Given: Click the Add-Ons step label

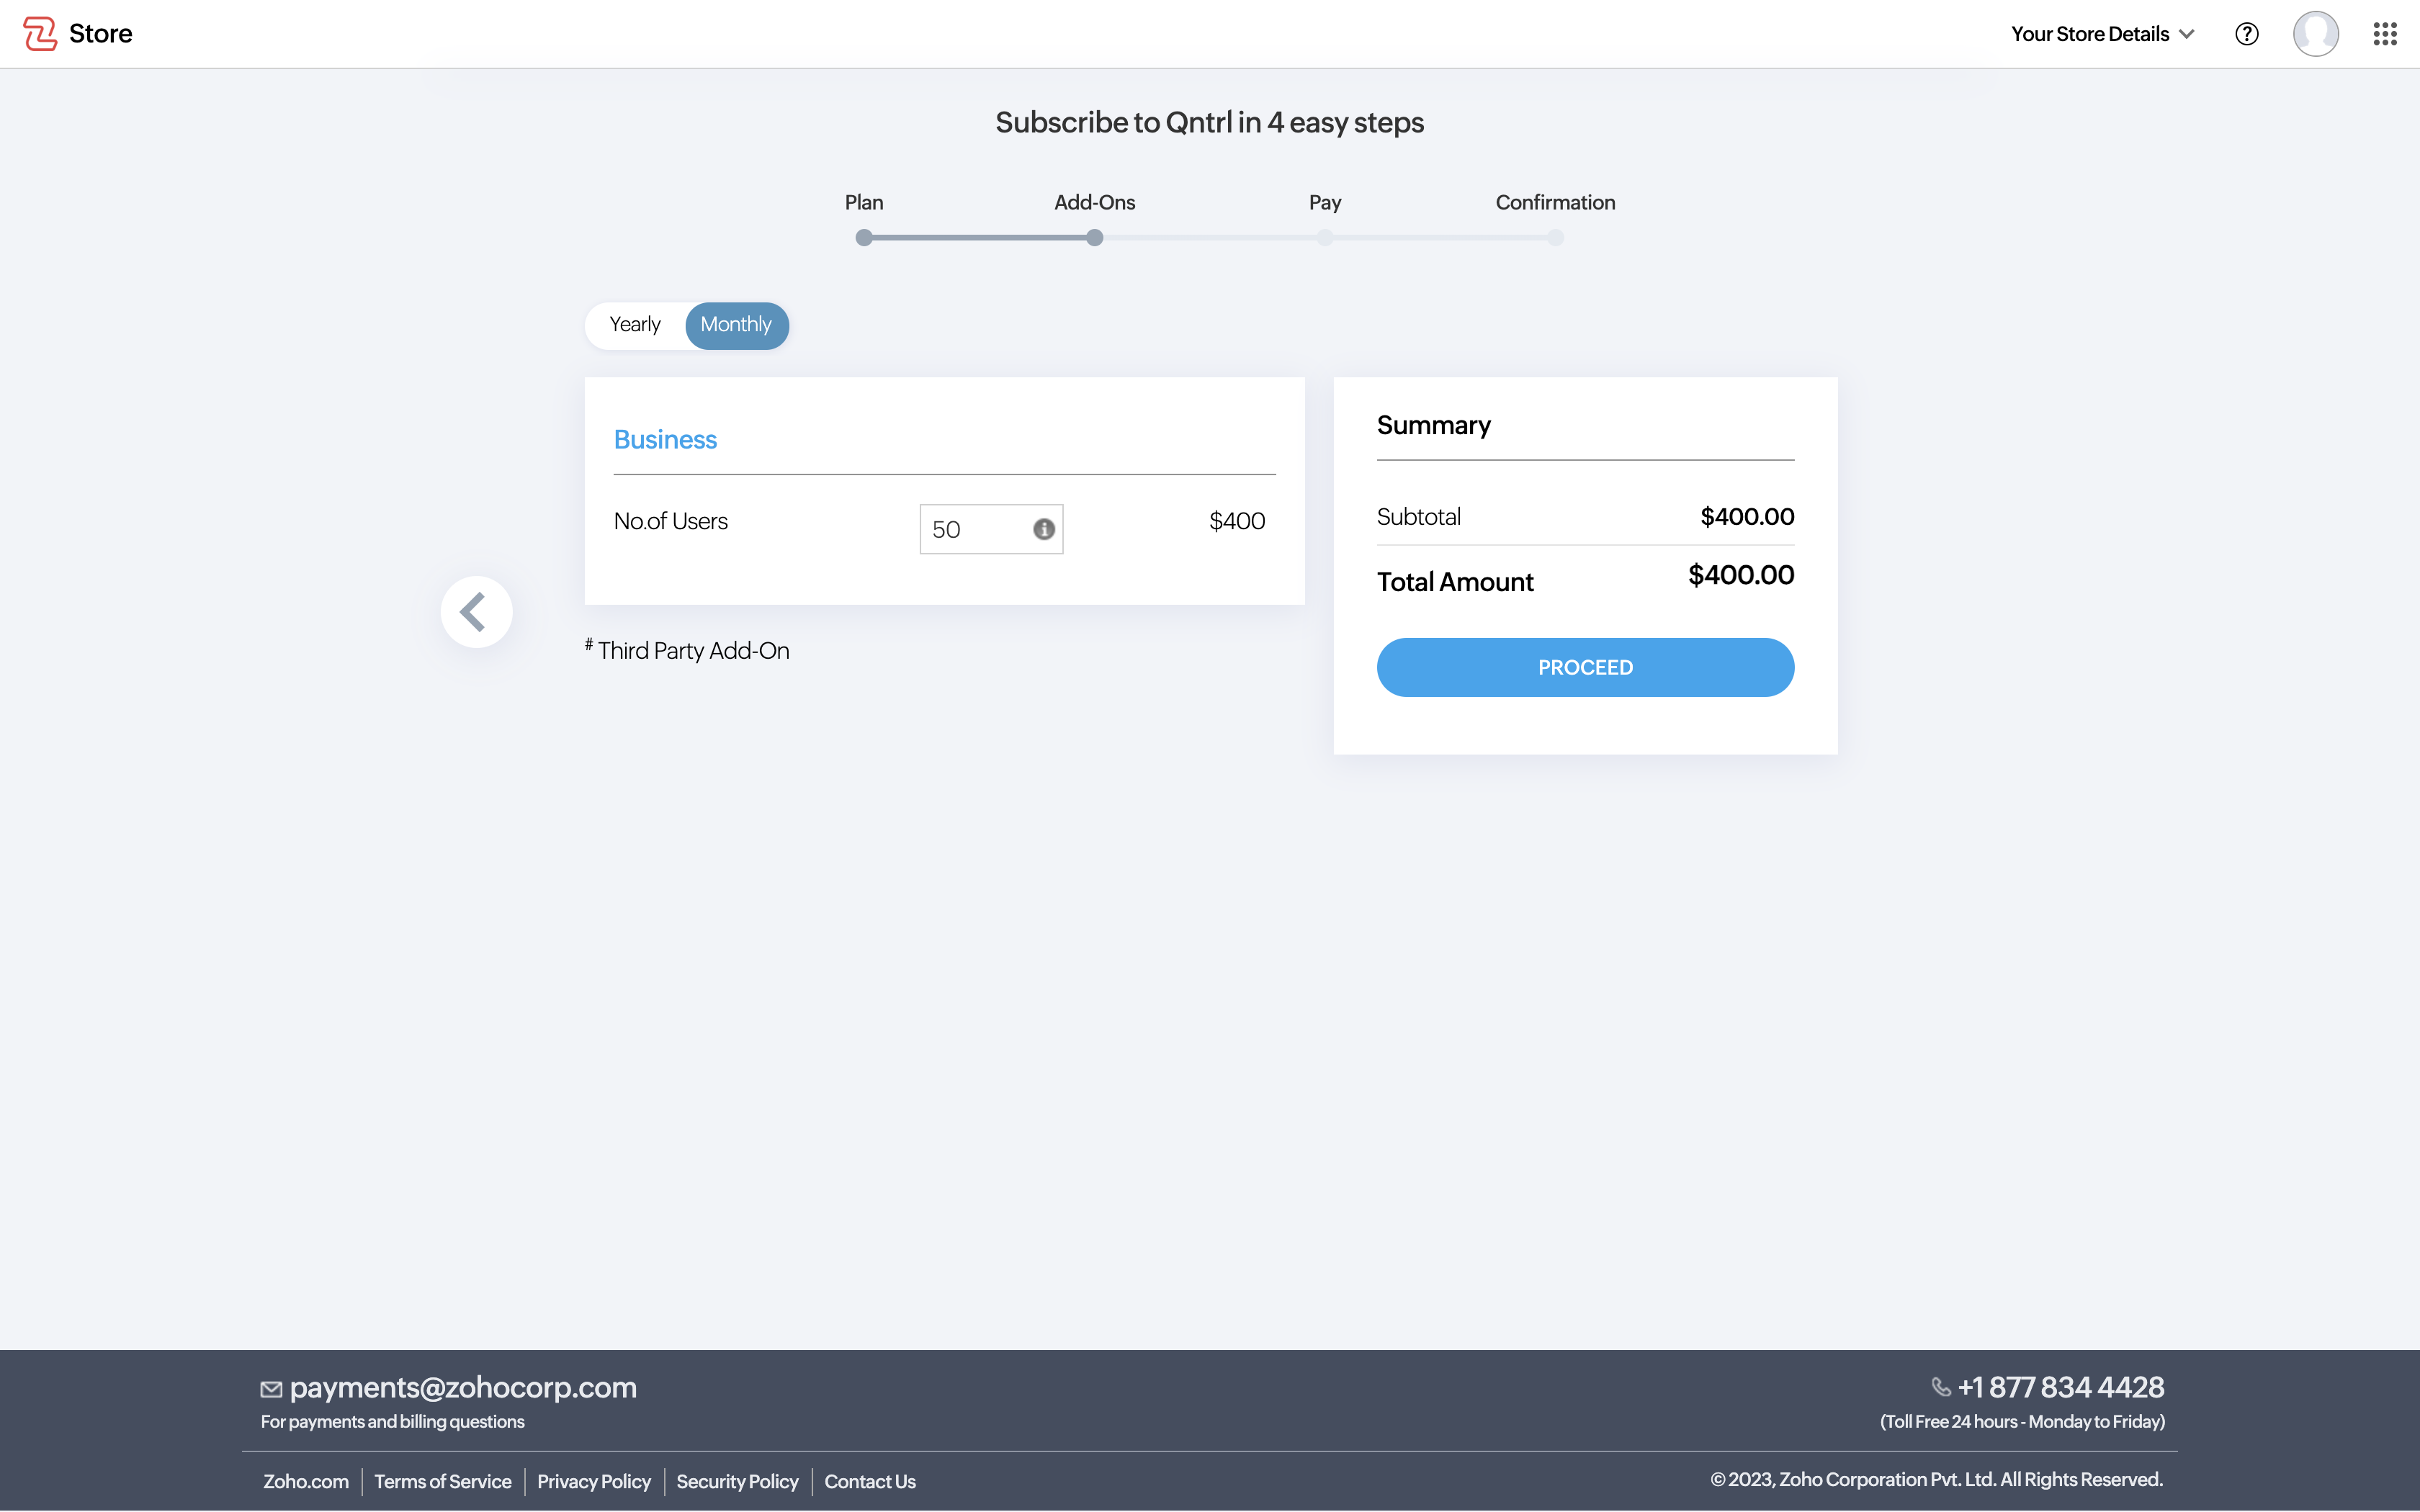Looking at the screenshot, I should [x=1094, y=202].
